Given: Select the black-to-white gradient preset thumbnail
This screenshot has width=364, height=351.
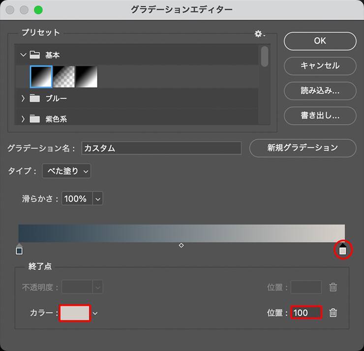Looking at the screenshot, I should click(41, 77).
